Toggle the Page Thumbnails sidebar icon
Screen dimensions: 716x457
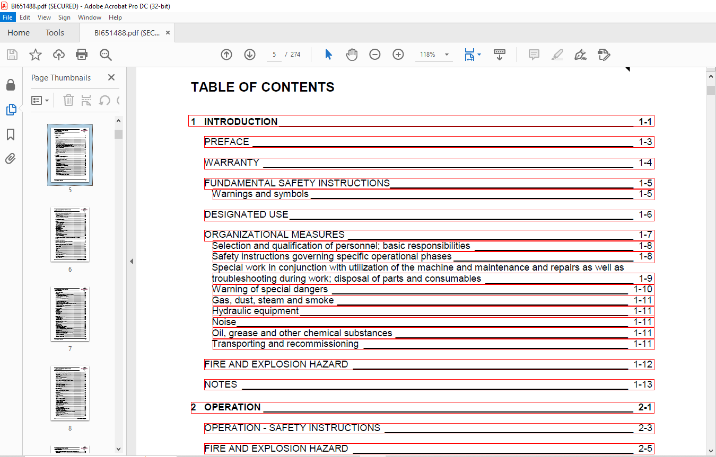coord(11,110)
